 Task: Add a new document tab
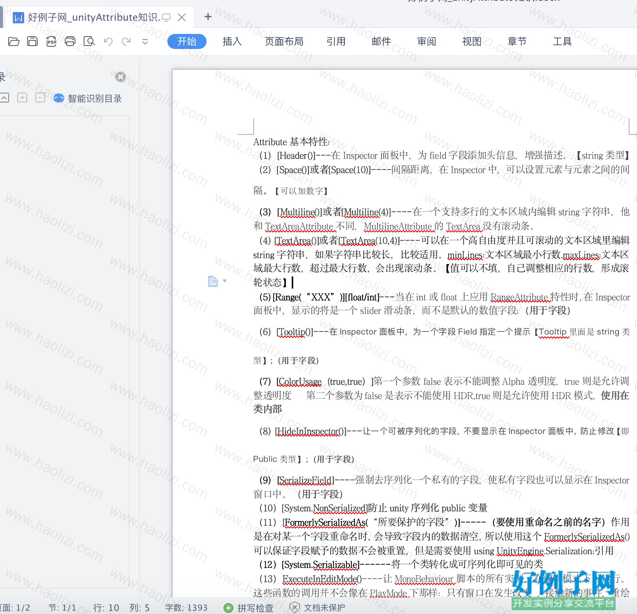pyautogui.click(x=208, y=17)
